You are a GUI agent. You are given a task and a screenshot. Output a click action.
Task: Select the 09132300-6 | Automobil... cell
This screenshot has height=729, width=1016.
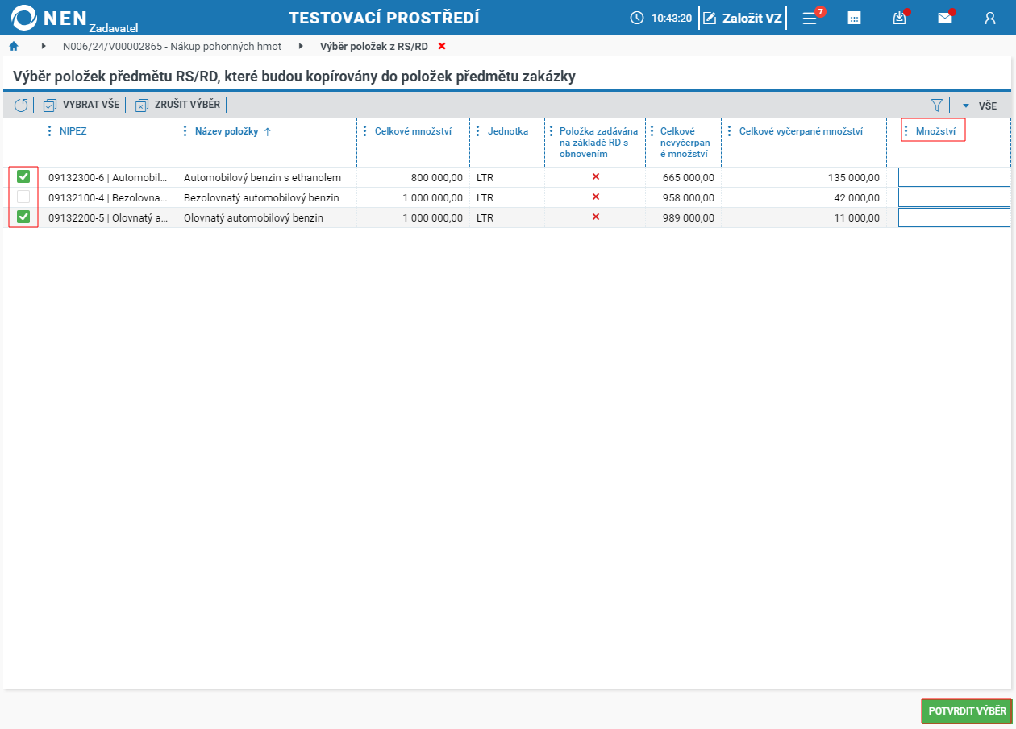point(109,177)
